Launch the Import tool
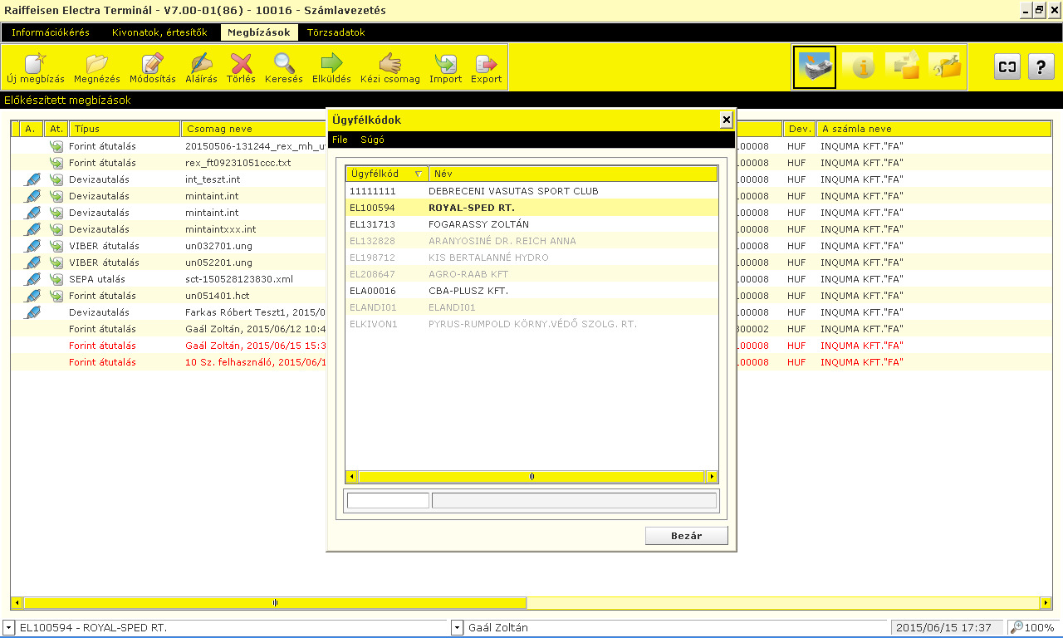 445,67
